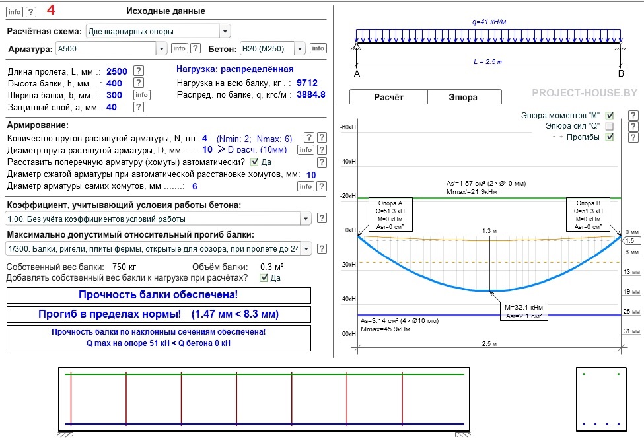
Task: Click rebar count value 4
Action: [x=205, y=139]
